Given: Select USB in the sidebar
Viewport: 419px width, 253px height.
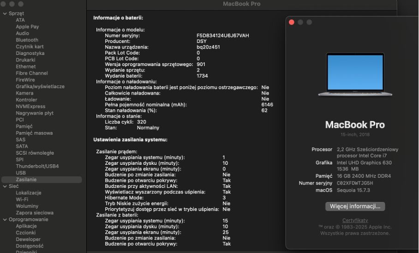Looking at the screenshot, I should pyautogui.click(x=21, y=173).
